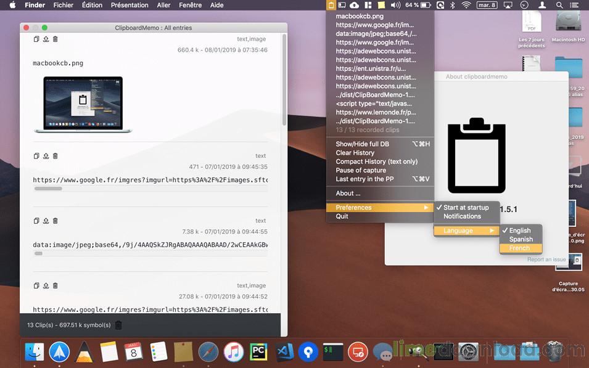
Task: Select Clear History from the menu
Action: point(355,153)
